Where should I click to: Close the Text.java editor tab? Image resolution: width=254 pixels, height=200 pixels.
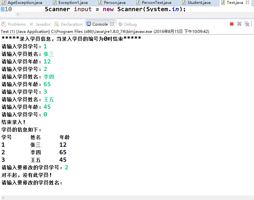(247, 2)
